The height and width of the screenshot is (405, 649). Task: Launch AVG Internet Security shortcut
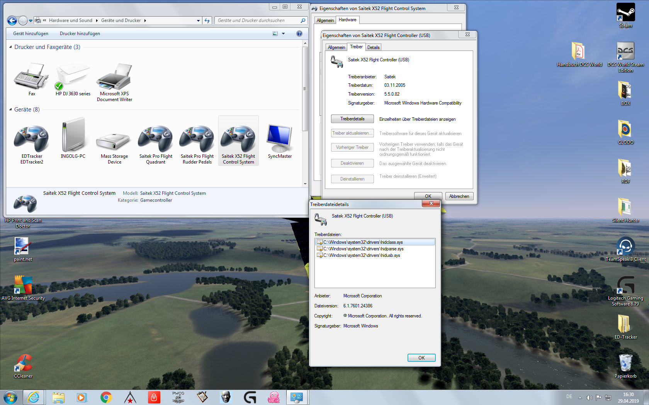23,288
